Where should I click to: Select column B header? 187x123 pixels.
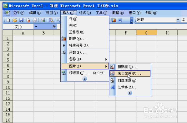[44, 33]
